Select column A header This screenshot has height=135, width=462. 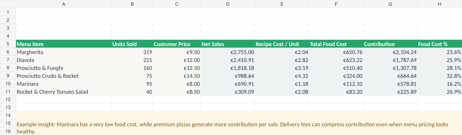[x=64, y=4]
